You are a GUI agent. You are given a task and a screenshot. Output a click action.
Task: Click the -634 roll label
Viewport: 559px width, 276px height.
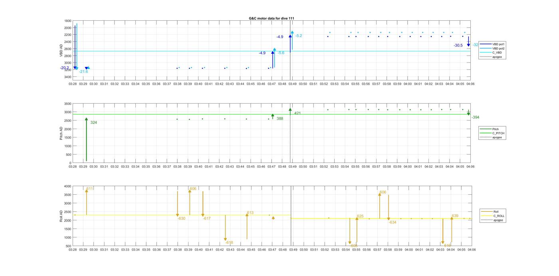click(x=392, y=222)
